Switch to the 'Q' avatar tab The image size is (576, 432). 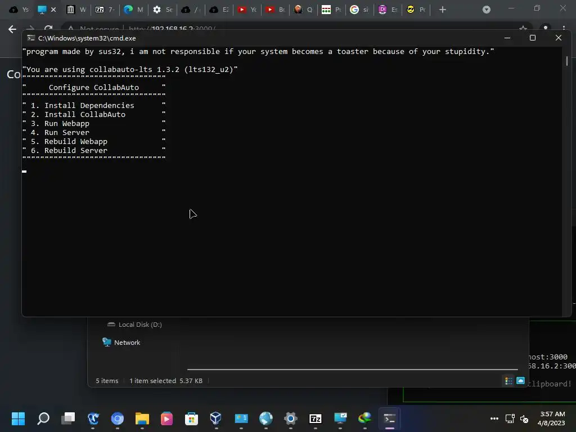click(x=303, y=10)
